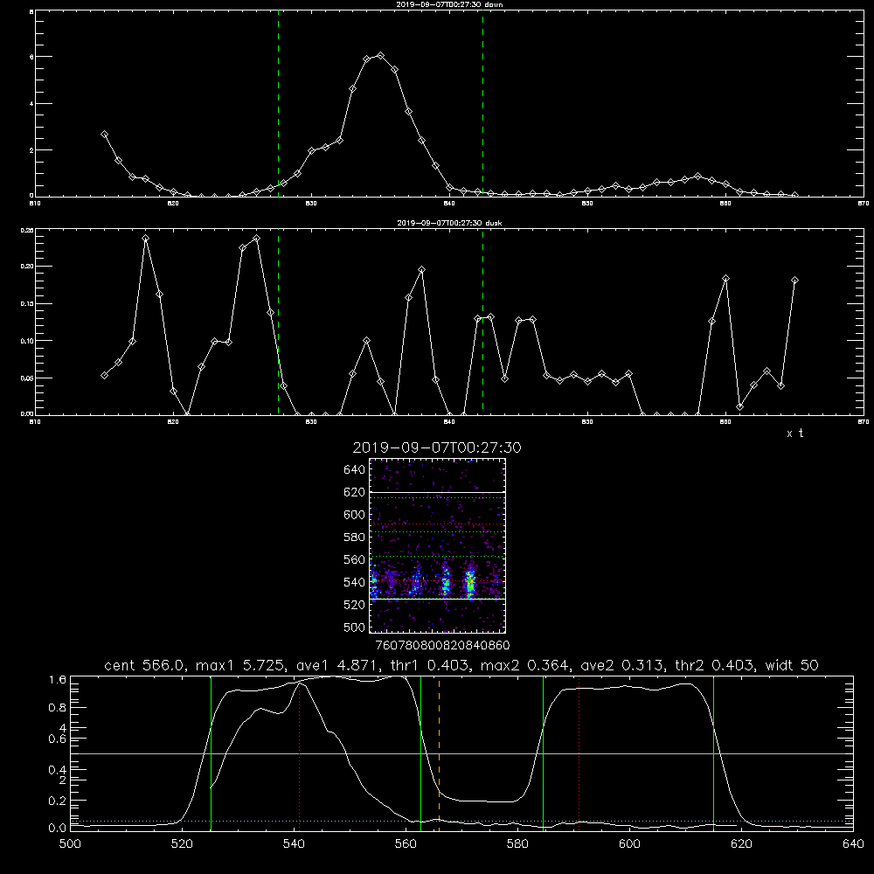Select the 'cent 566.0' value in the stats line
874x874 pixels.
pos(144,665)
